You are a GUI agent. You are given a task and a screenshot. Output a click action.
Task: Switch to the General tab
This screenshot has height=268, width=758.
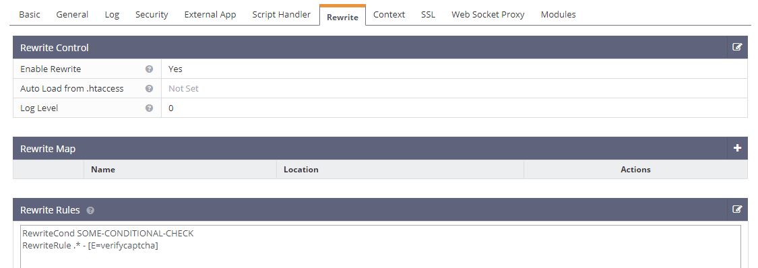click(72, 15)
